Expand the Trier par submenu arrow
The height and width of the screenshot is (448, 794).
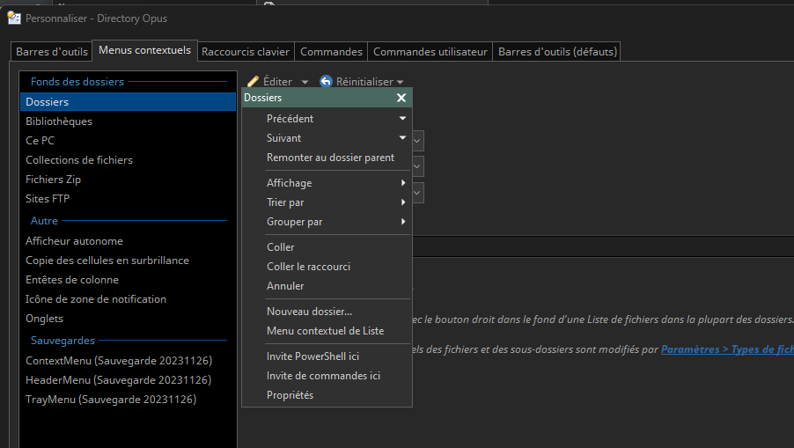point(403,202)
